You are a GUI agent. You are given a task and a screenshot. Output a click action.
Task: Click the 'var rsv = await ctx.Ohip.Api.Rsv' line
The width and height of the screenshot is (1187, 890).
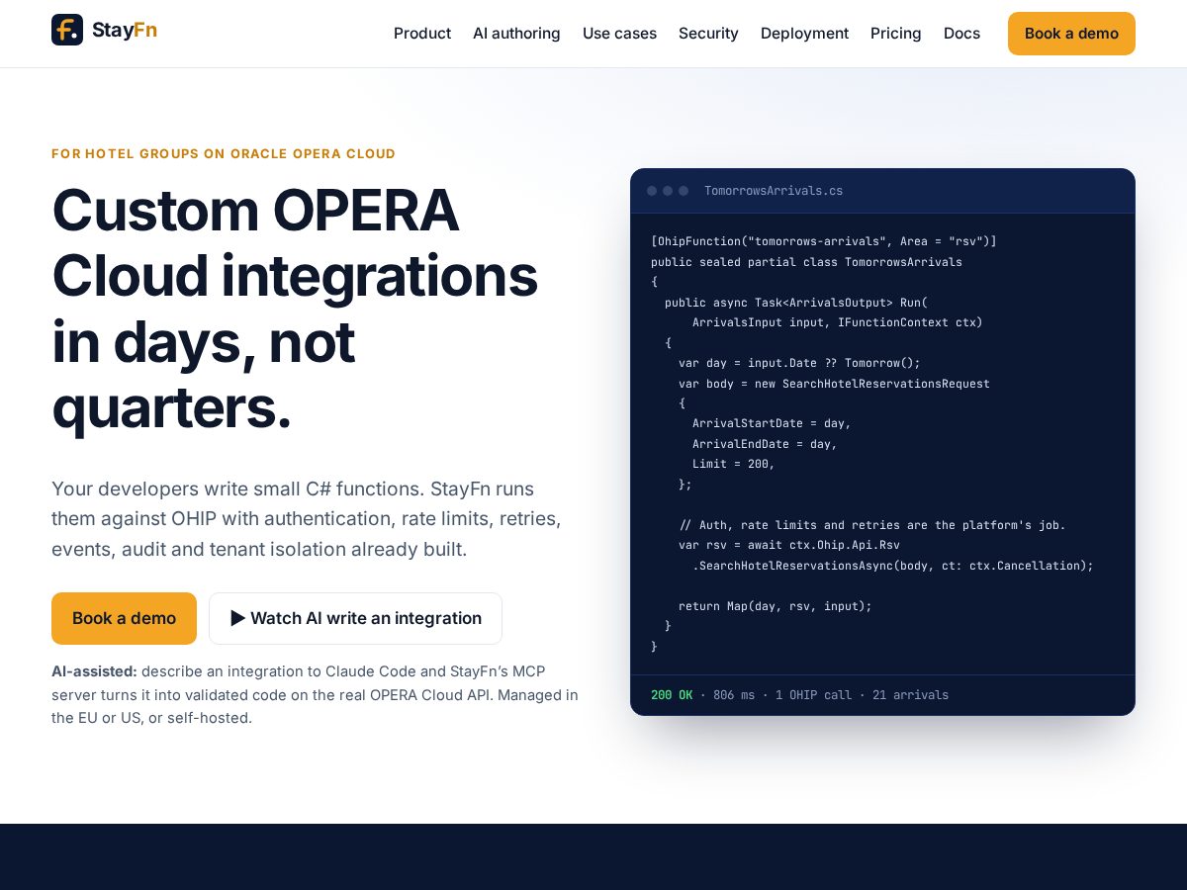(x=789, y=545)
